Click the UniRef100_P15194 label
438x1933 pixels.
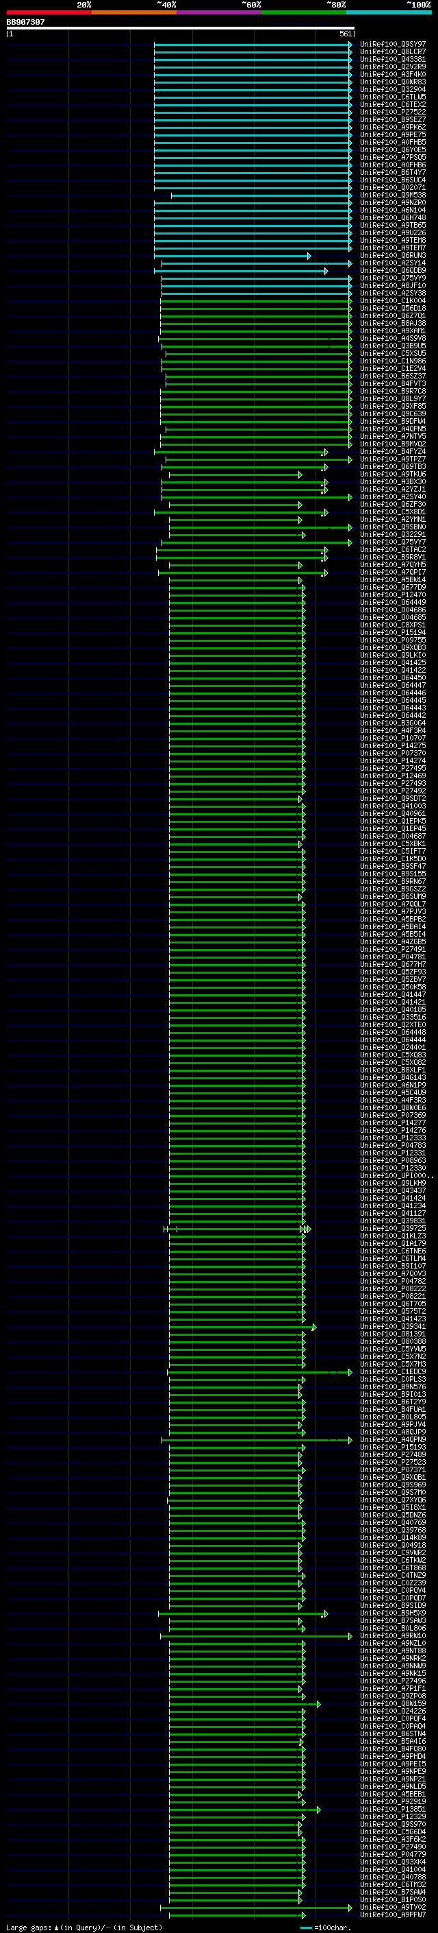tap(392, 633)
